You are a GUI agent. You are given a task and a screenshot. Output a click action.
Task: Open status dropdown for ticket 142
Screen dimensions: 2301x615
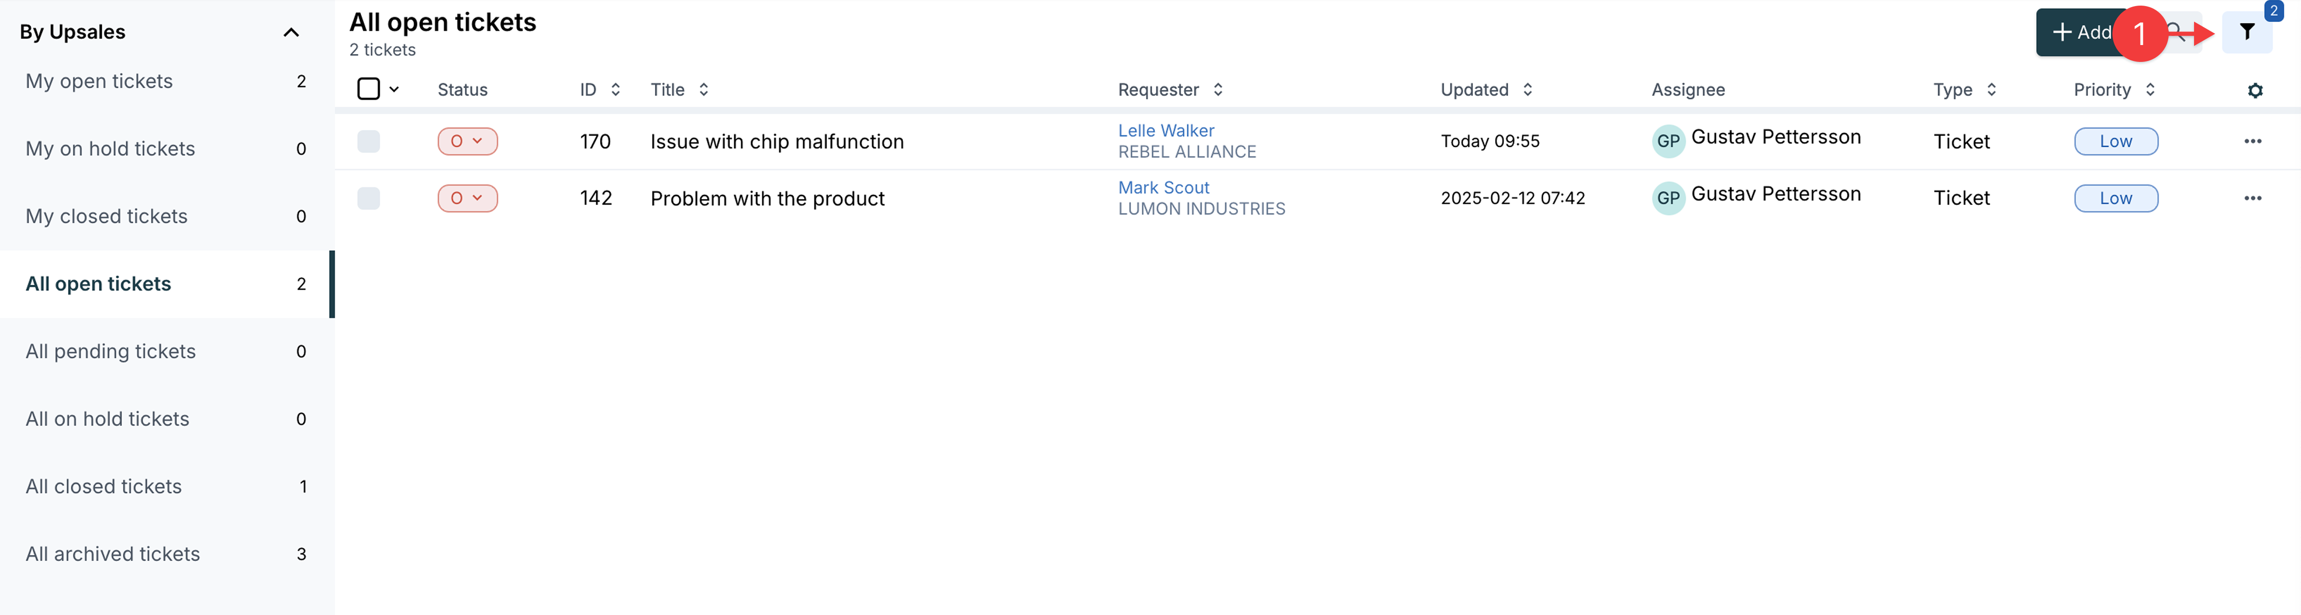[467, 198]
